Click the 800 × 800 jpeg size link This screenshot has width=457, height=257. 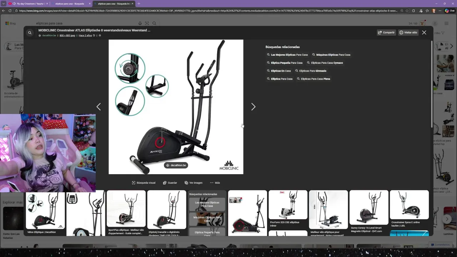(x=67, y=35)
